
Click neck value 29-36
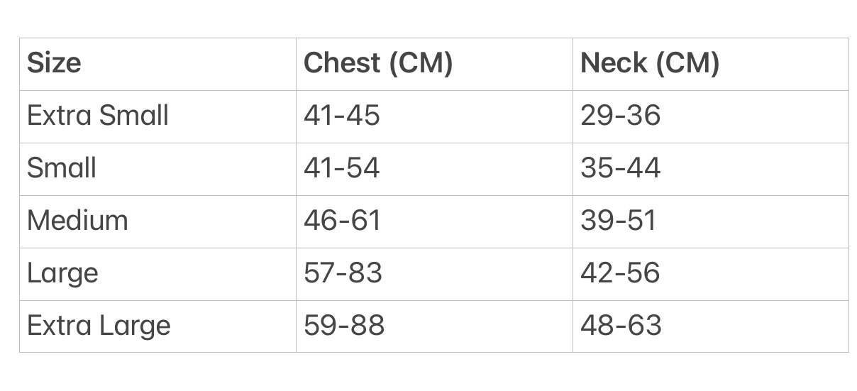point(621,115)
